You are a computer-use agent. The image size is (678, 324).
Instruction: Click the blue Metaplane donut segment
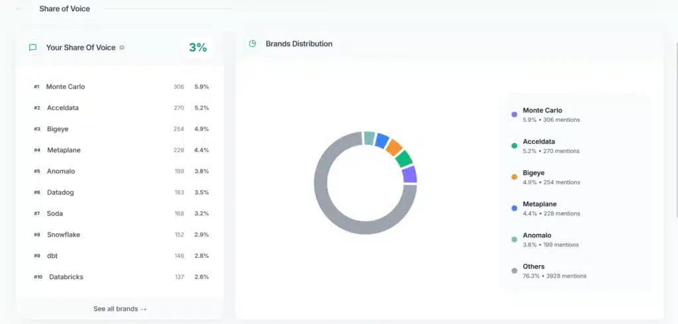click(x=382, y=140)
